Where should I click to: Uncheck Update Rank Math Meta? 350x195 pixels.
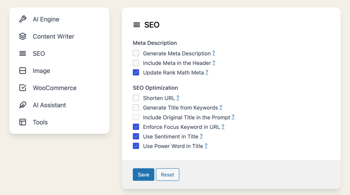click(136, 72)
